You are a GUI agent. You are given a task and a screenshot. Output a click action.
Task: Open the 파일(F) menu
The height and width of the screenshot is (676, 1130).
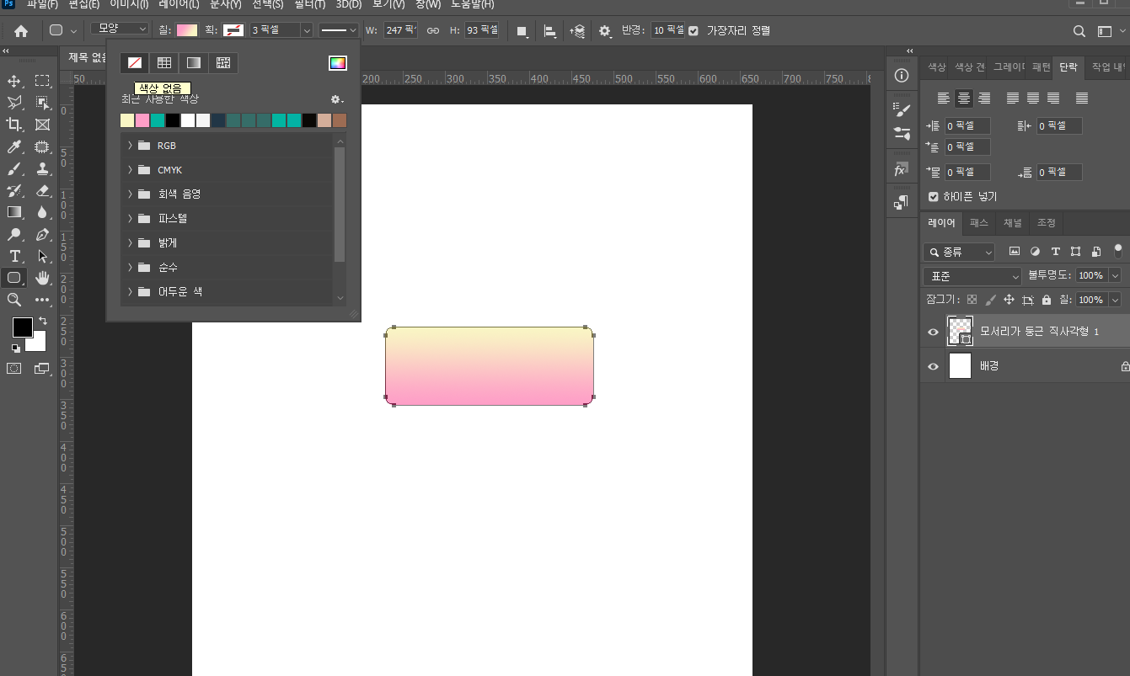pos(42,4)
